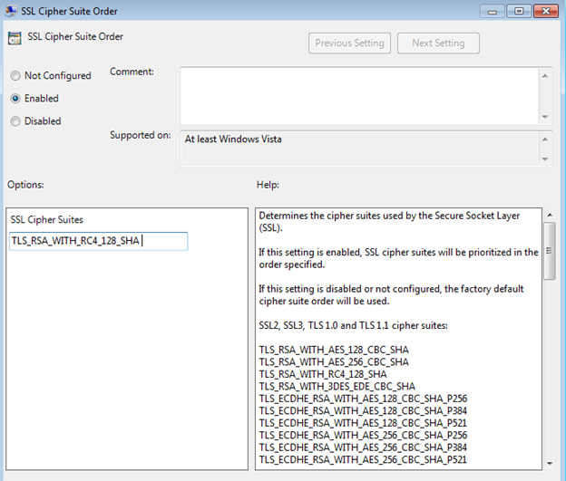The width and height of the screenshot is (566, 481).
Task: Click the SSL Cipher Suite Order header icon
Action: [15, 39]
